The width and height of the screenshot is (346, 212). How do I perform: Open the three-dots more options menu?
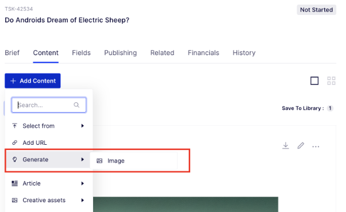(316, 147)
